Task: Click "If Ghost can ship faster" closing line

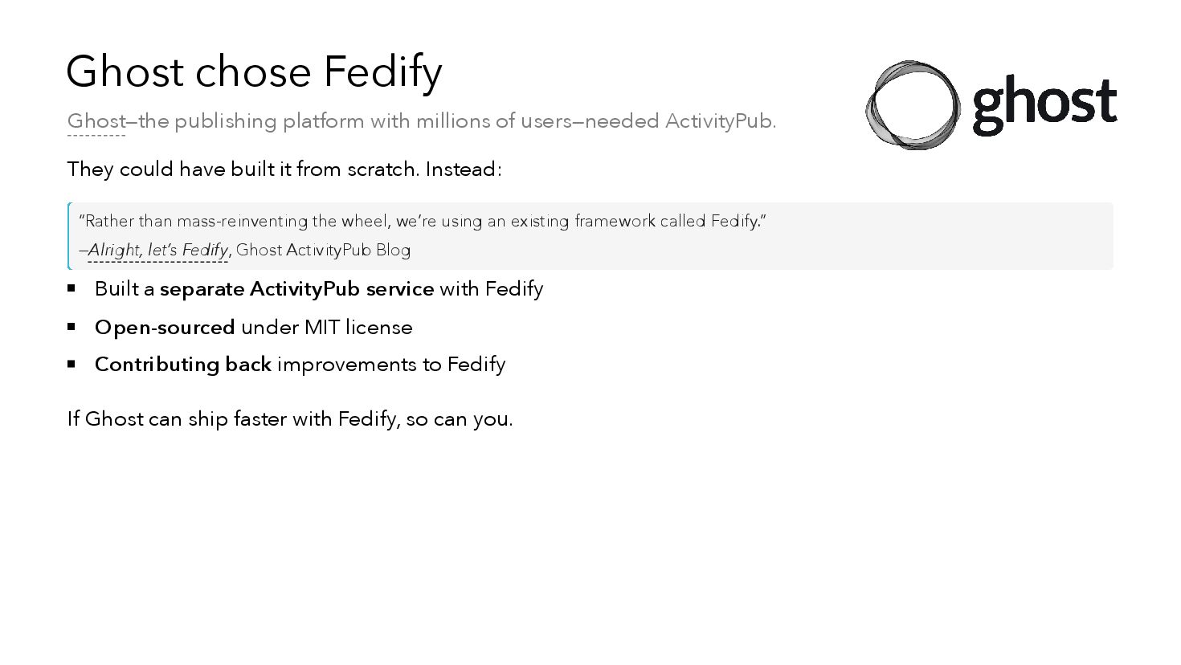Action: 289,419
